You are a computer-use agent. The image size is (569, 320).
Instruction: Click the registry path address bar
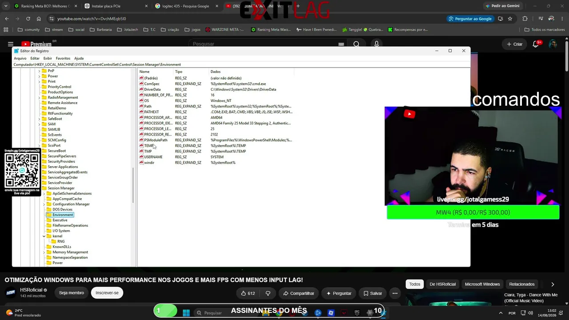coord(241,64)
